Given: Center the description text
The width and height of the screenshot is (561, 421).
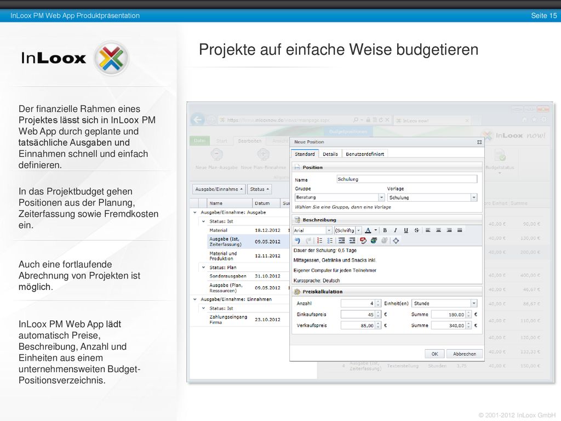Looking at the screenshot, I should 438,230.
